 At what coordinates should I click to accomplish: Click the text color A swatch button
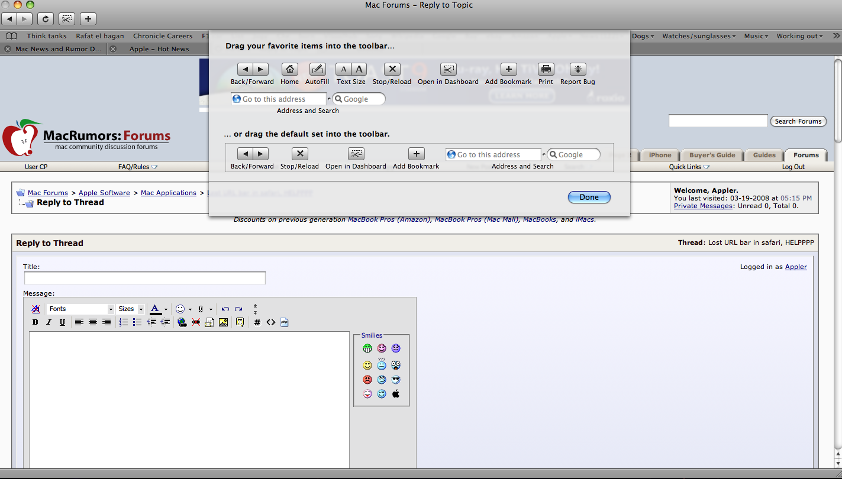pyautogui.click(x=155, y=309)
